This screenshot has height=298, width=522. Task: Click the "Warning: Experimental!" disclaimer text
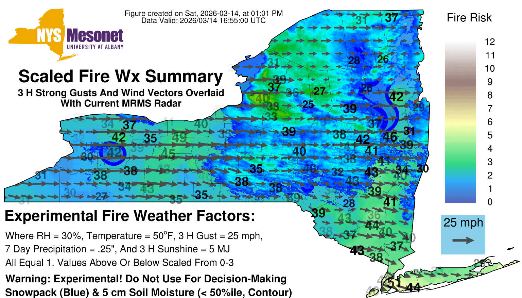pyautogui.click(x=146, y=279)
